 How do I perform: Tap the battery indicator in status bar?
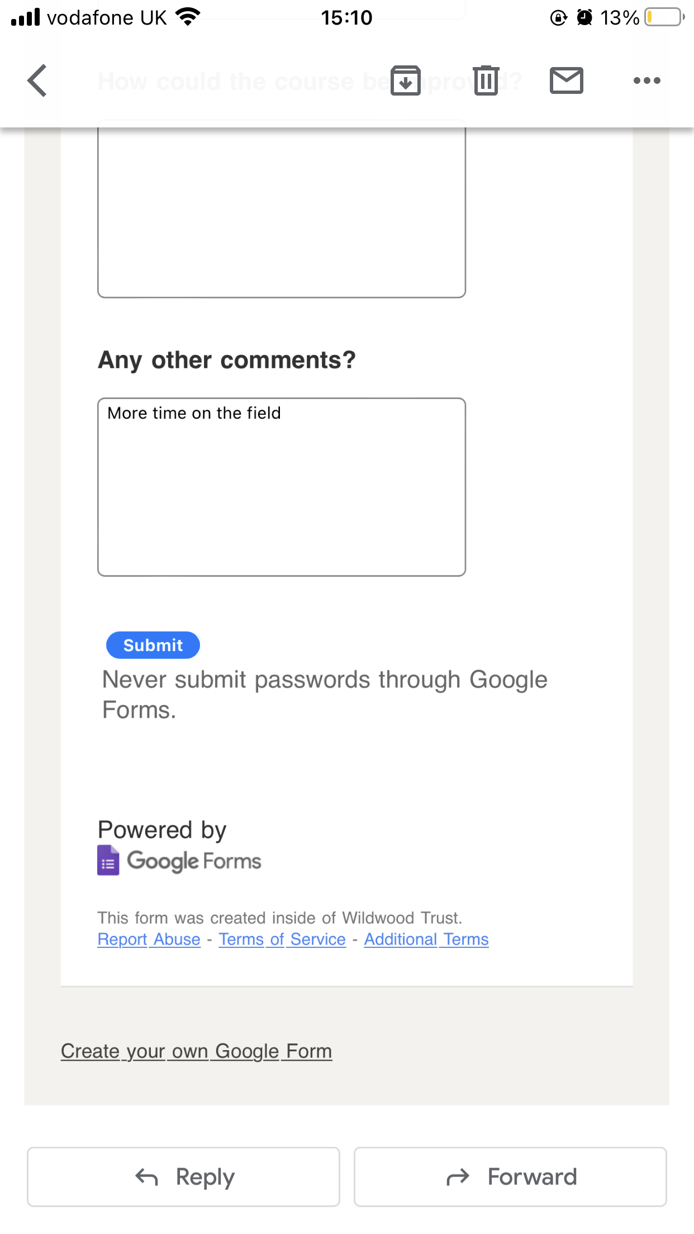pos(664,17)
